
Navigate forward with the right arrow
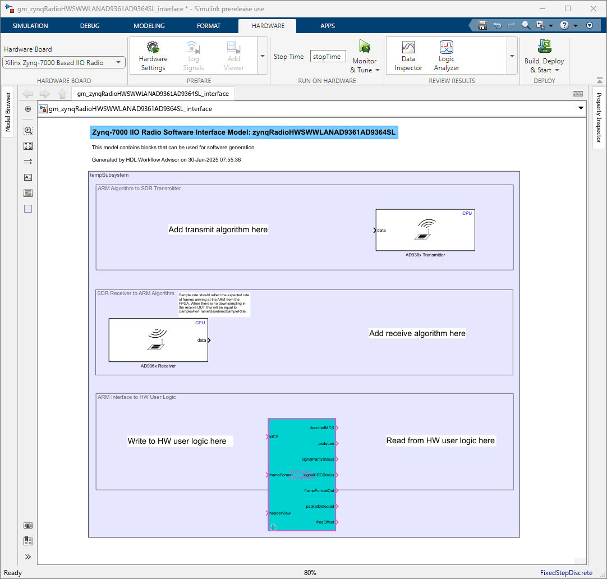click(45, 94)
